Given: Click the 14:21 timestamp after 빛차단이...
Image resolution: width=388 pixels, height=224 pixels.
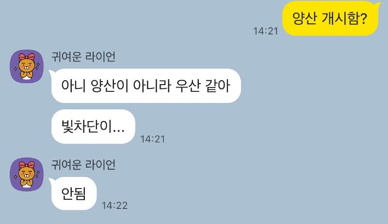Looking at the screenshot, I should 152,139.
